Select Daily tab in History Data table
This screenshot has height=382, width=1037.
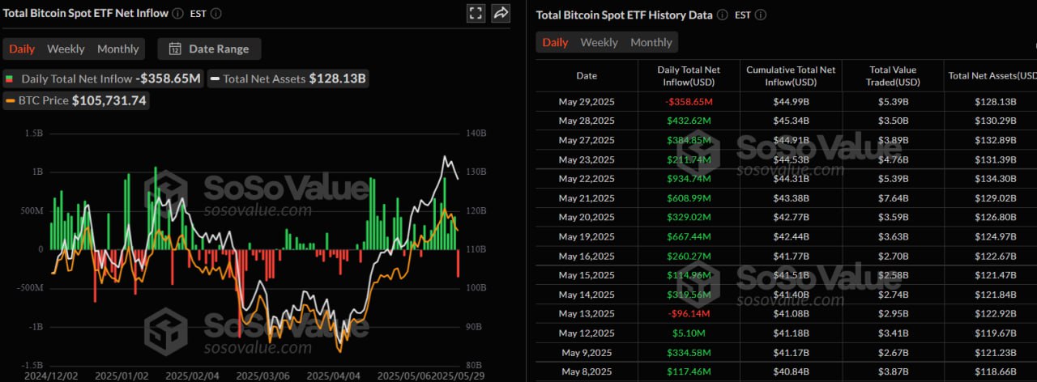click(555, 42)
